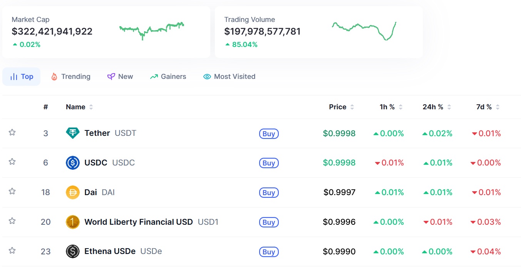
Task: Toggle watchlist star for Tether
Action: [12, 132]
